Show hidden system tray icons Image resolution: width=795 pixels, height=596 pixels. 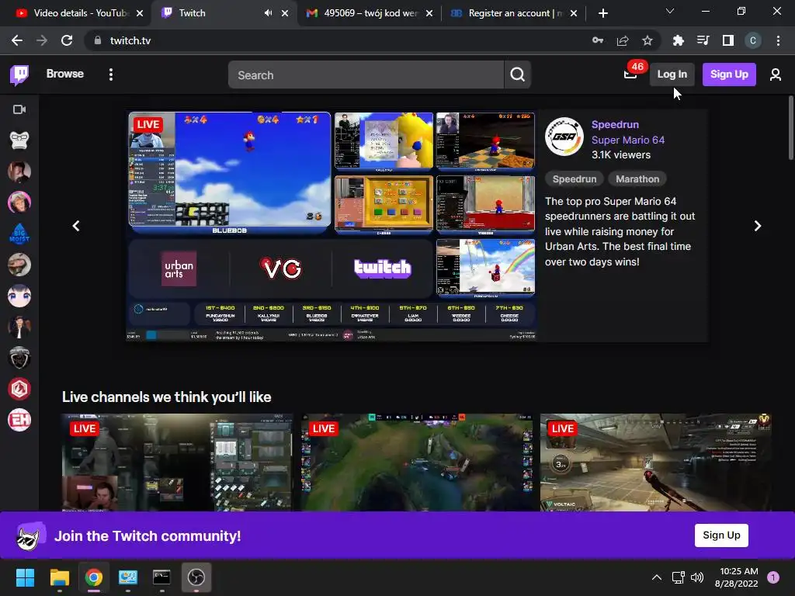[656, 577]
